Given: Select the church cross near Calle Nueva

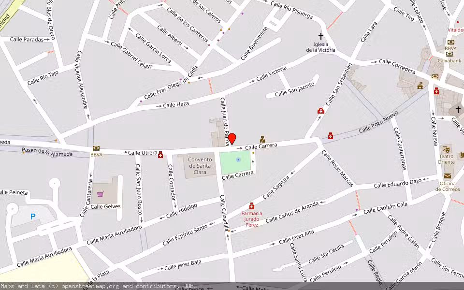Looking at the screenshot, I should pyautogui.click(x=458, y=109).
